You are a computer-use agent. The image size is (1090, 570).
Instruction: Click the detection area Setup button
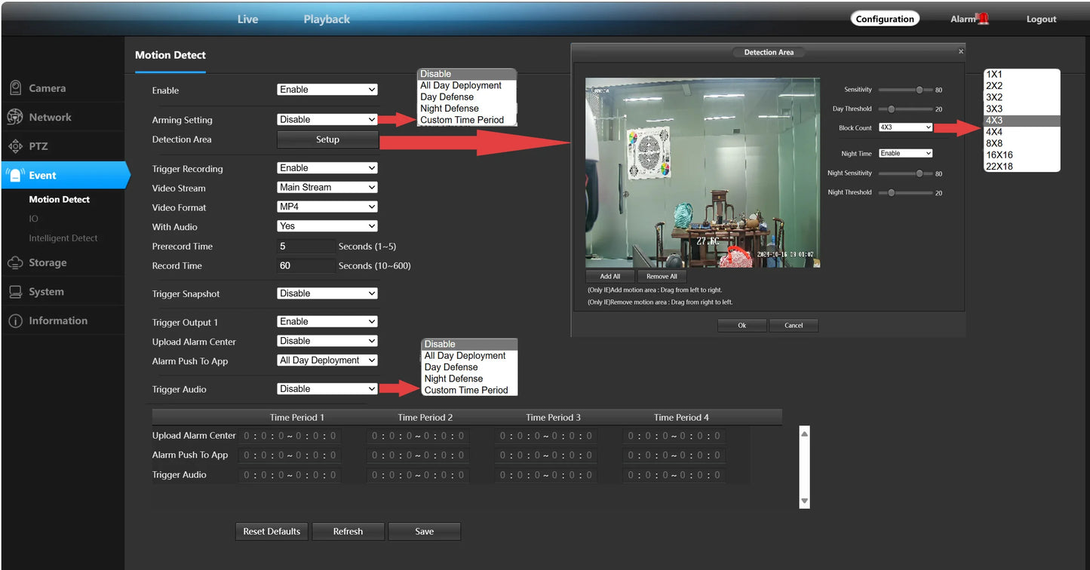pyautogui.click(x=327, y=139)
